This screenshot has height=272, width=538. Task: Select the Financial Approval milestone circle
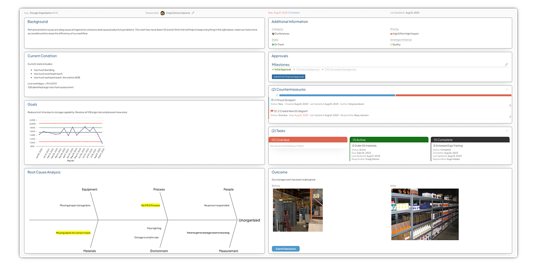(x=298, y=69)
